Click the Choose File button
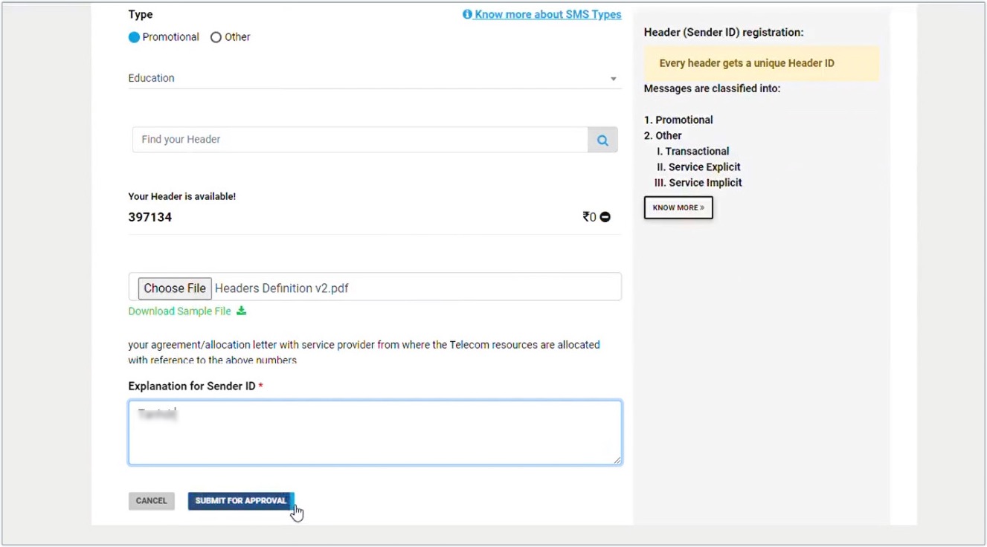The width and height of the screenshot is (987, 547). pyautogui.click(x=174, y=288)
